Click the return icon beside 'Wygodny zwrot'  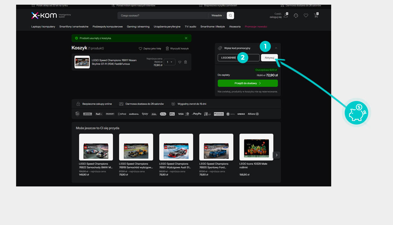point(173,104)
